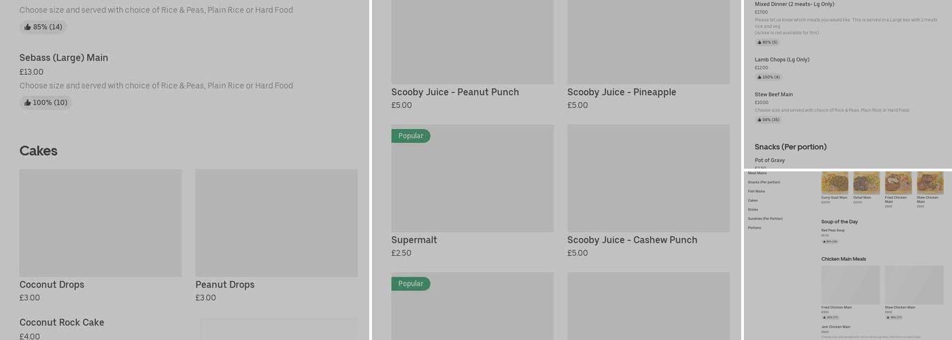Click the thumbs-up rating badge showing 85% (14)

44,27
